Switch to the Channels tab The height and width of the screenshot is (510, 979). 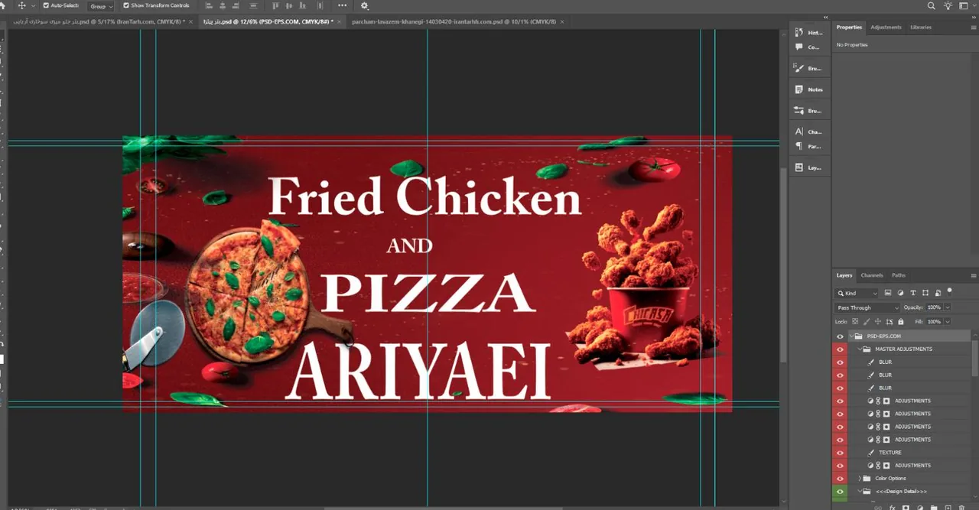(872, 275)
